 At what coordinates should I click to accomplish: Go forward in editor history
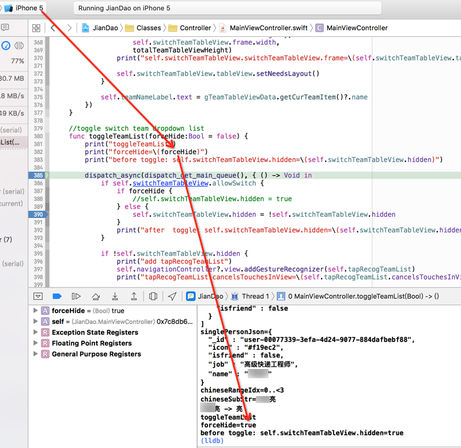pyautogui.click(x=69, y=28)
